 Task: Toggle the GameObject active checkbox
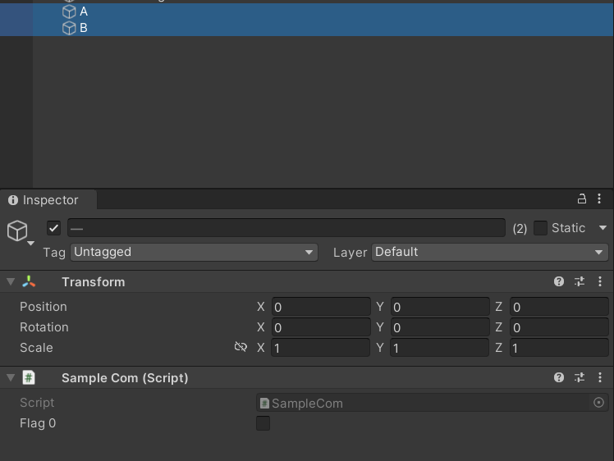point(54,228)
